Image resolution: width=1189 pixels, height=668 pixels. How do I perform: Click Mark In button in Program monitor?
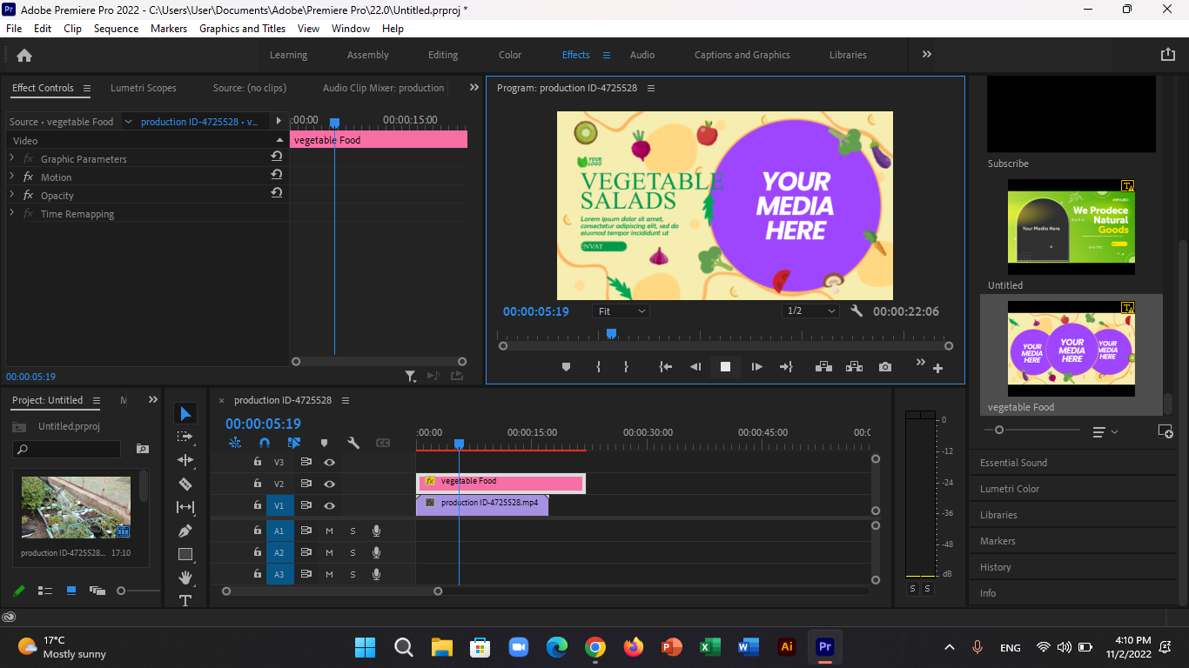[x=598, y=367]
